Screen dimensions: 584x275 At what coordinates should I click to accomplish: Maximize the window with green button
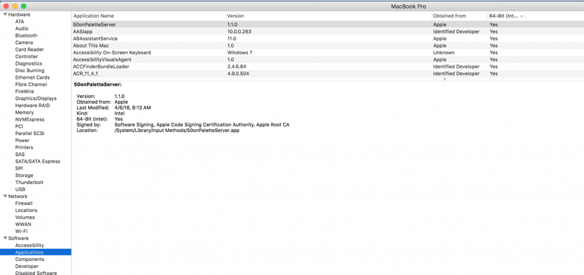pyautogui.click(x=23, y=7)
